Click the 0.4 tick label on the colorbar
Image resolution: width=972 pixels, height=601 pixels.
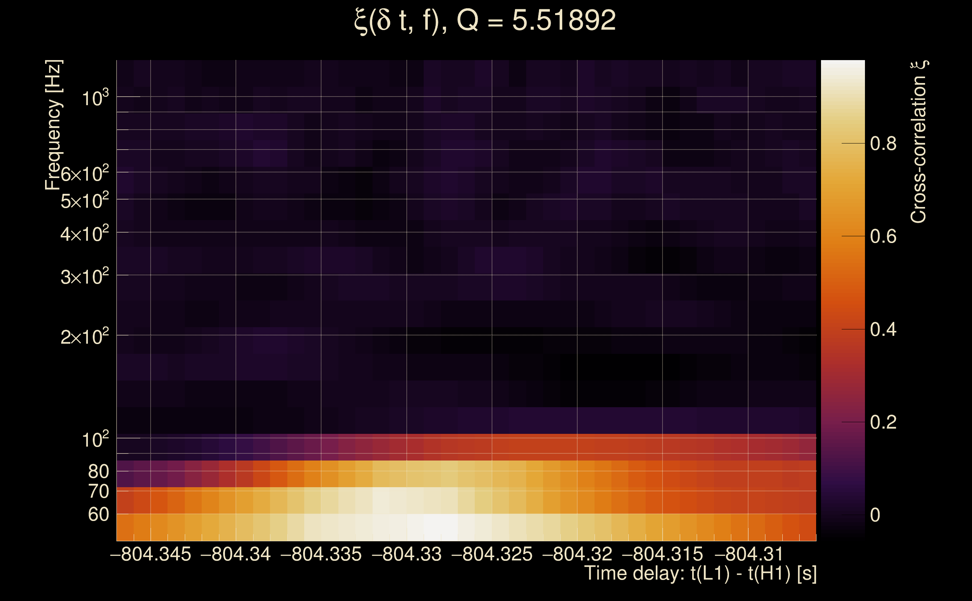tap(883, 329)
